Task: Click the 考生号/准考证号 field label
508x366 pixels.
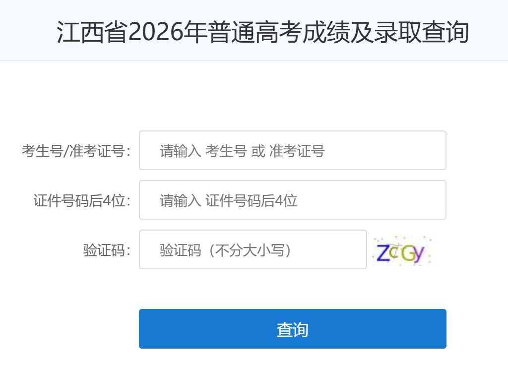Action: pos(76,151)
